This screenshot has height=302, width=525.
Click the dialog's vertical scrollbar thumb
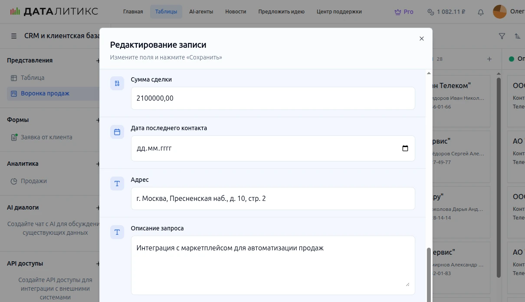click(x=429, y=273)
